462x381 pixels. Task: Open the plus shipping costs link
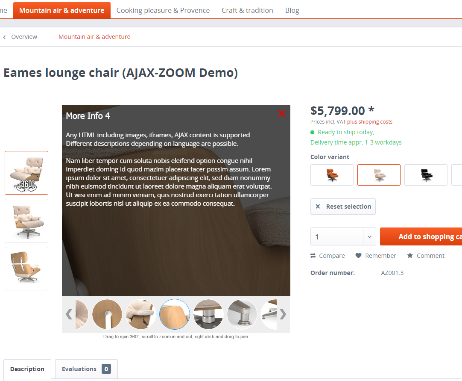[x=369, y=121]
